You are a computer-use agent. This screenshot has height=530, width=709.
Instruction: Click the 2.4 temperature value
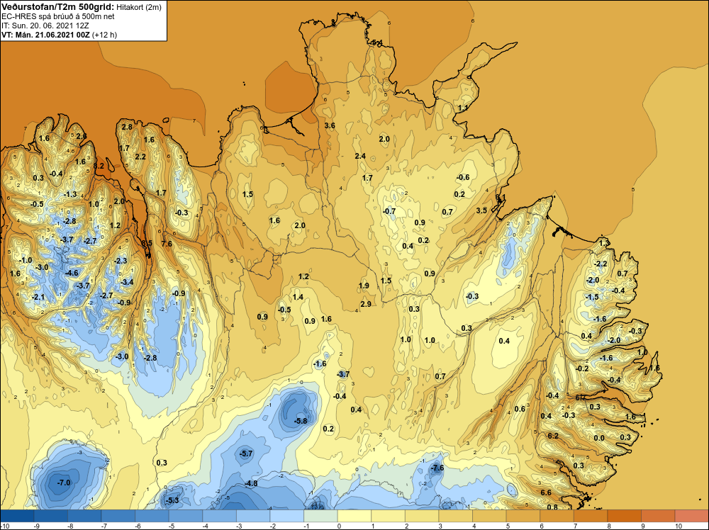[x=360, y=156]
